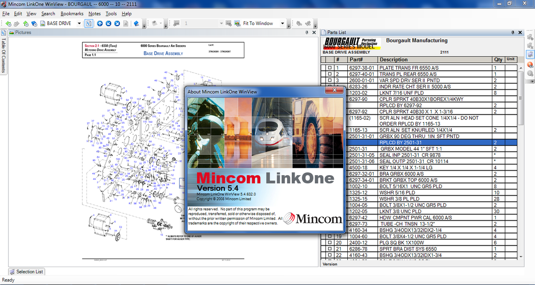This screenshot has width=535, height=285.
Task: Expand overflow arrow on right icon strip
Action: [530, 81]
